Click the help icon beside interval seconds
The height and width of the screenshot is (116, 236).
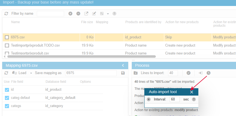[194, 99]
